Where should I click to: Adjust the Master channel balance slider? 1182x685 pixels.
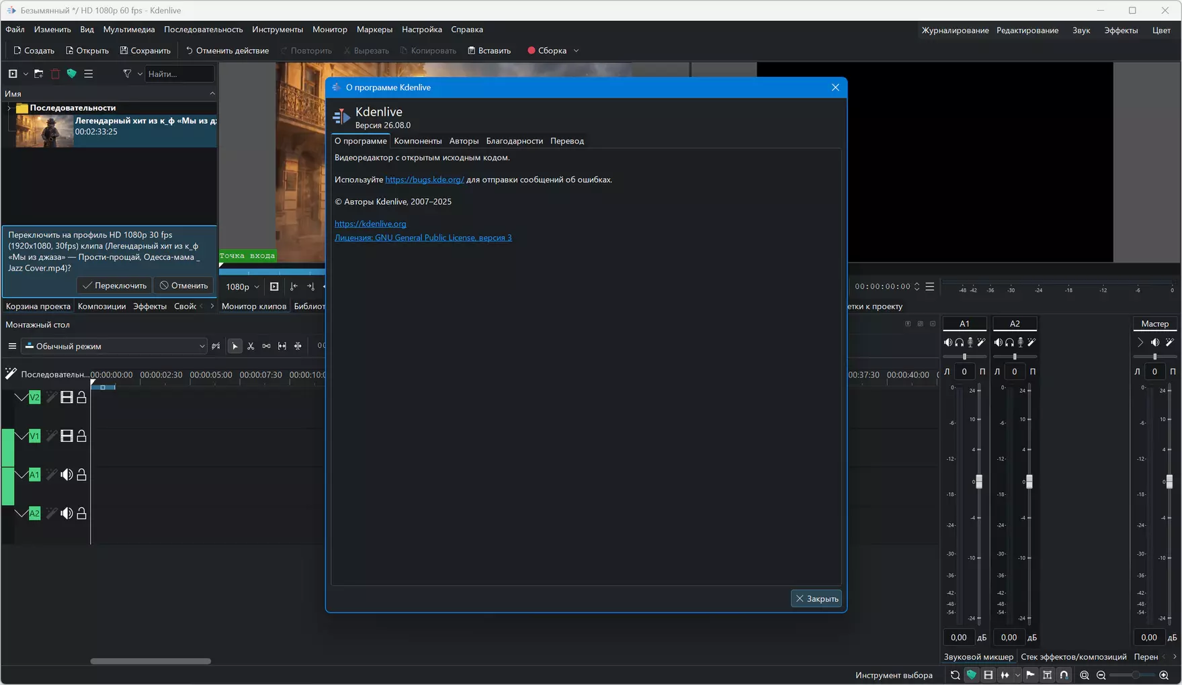point(1155,357)
